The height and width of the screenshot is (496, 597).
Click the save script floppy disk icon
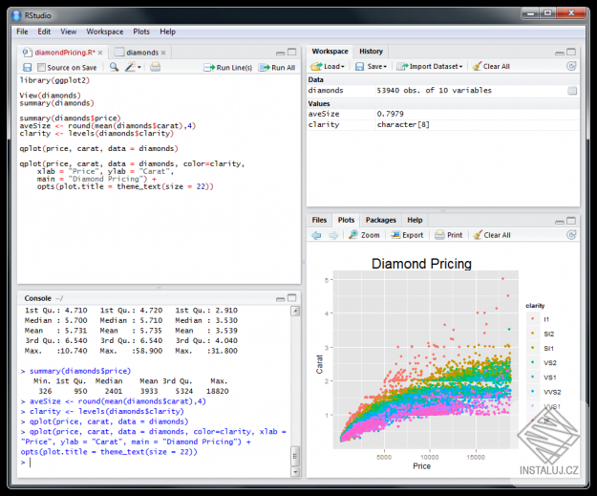(x=28, y=68)
